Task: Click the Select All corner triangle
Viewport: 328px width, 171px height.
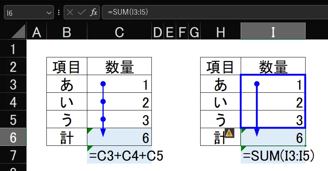Action: tap(18, 31)
